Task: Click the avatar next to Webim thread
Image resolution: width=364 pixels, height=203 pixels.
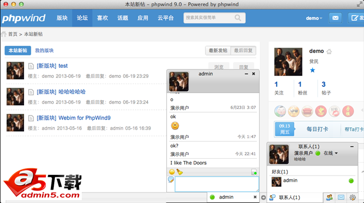Action: click(x=15, y=123)
